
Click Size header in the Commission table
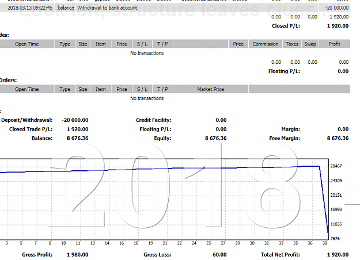click(x=82, y=44)
